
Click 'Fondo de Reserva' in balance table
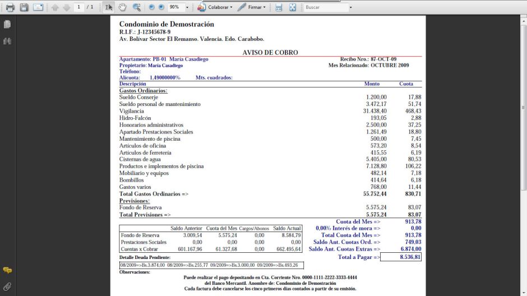(140, 235)
